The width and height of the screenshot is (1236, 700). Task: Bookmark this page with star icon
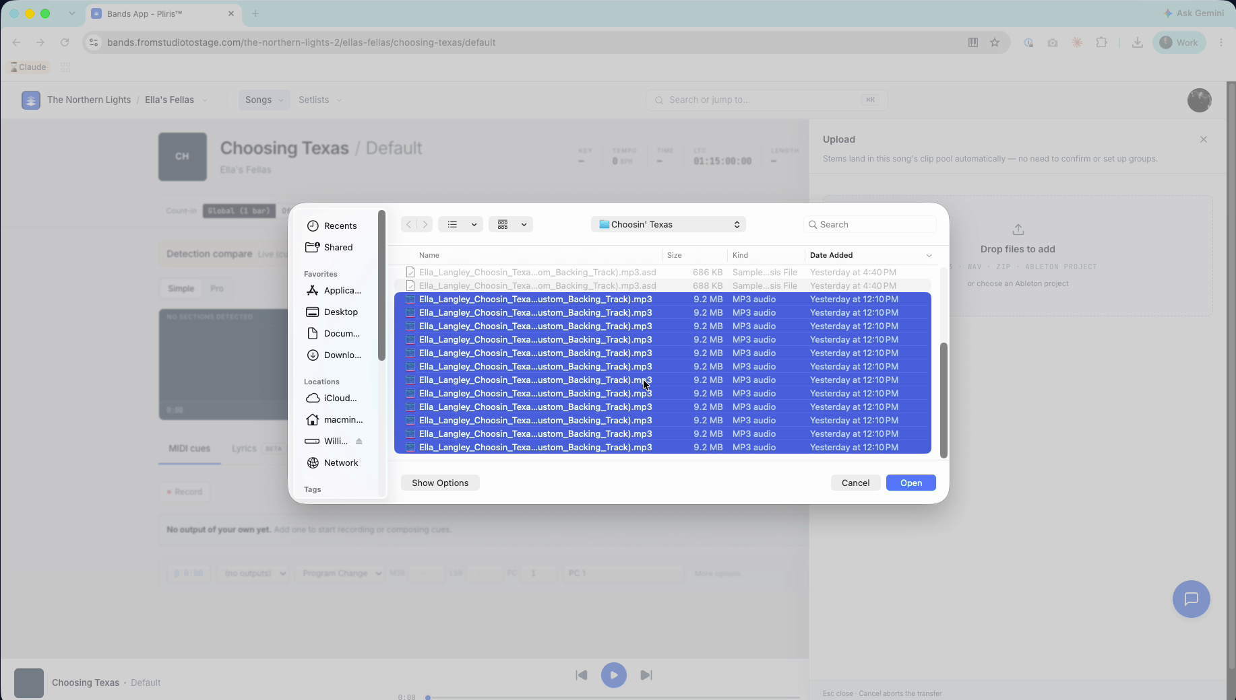coord(995,42)
